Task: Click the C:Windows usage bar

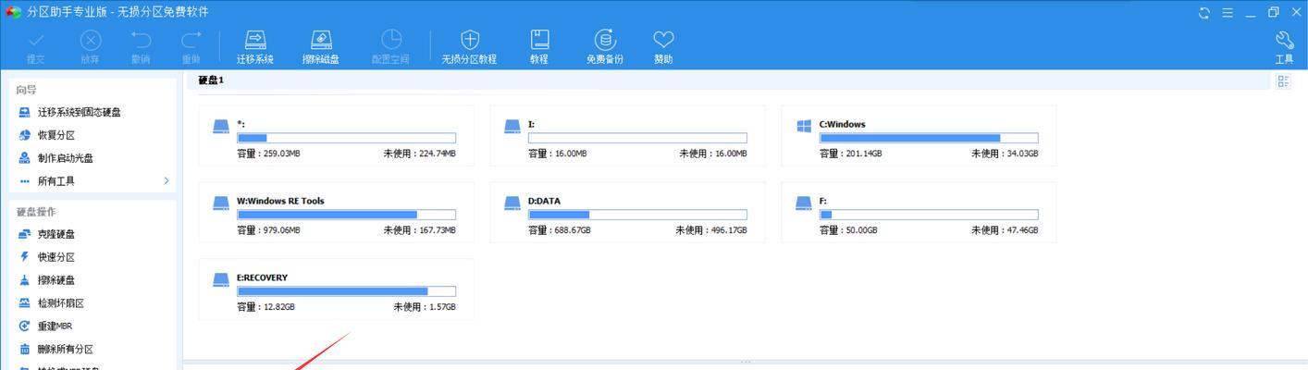Action: point(929,138)
